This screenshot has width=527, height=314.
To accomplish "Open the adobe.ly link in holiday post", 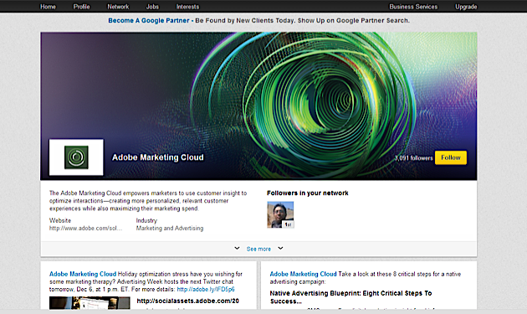I will click(206, 290).
